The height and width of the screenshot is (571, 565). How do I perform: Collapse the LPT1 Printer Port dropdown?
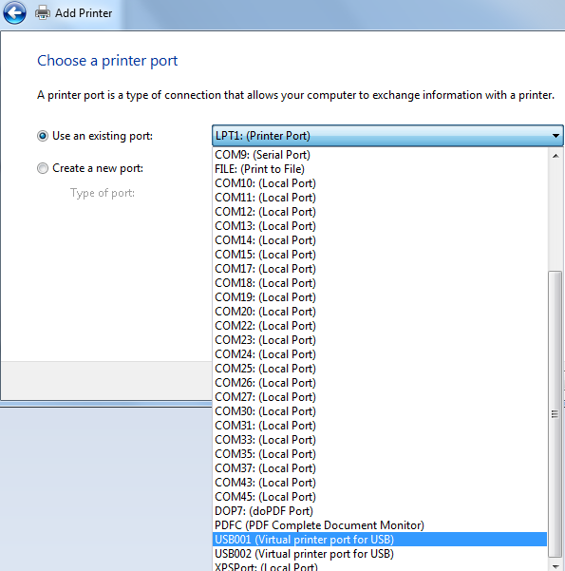pyautogui.click(x=387, y=136)
